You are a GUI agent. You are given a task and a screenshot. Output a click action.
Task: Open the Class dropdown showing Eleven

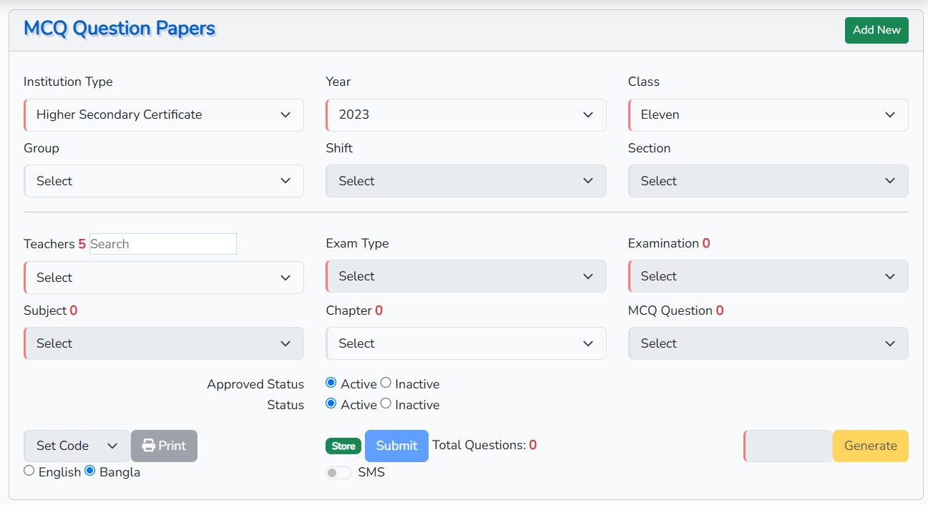(768, 114)
